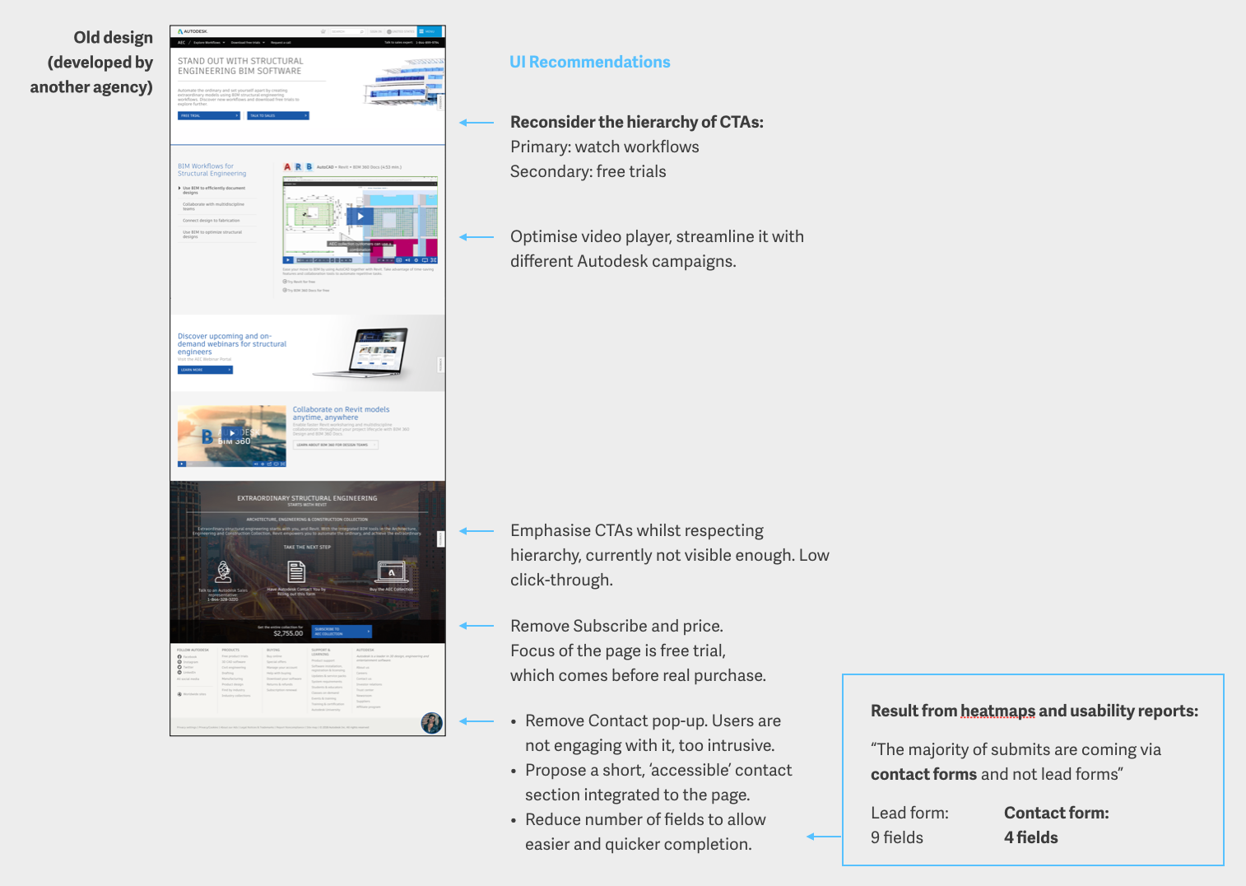Click into the Search field

coord(346,31)
